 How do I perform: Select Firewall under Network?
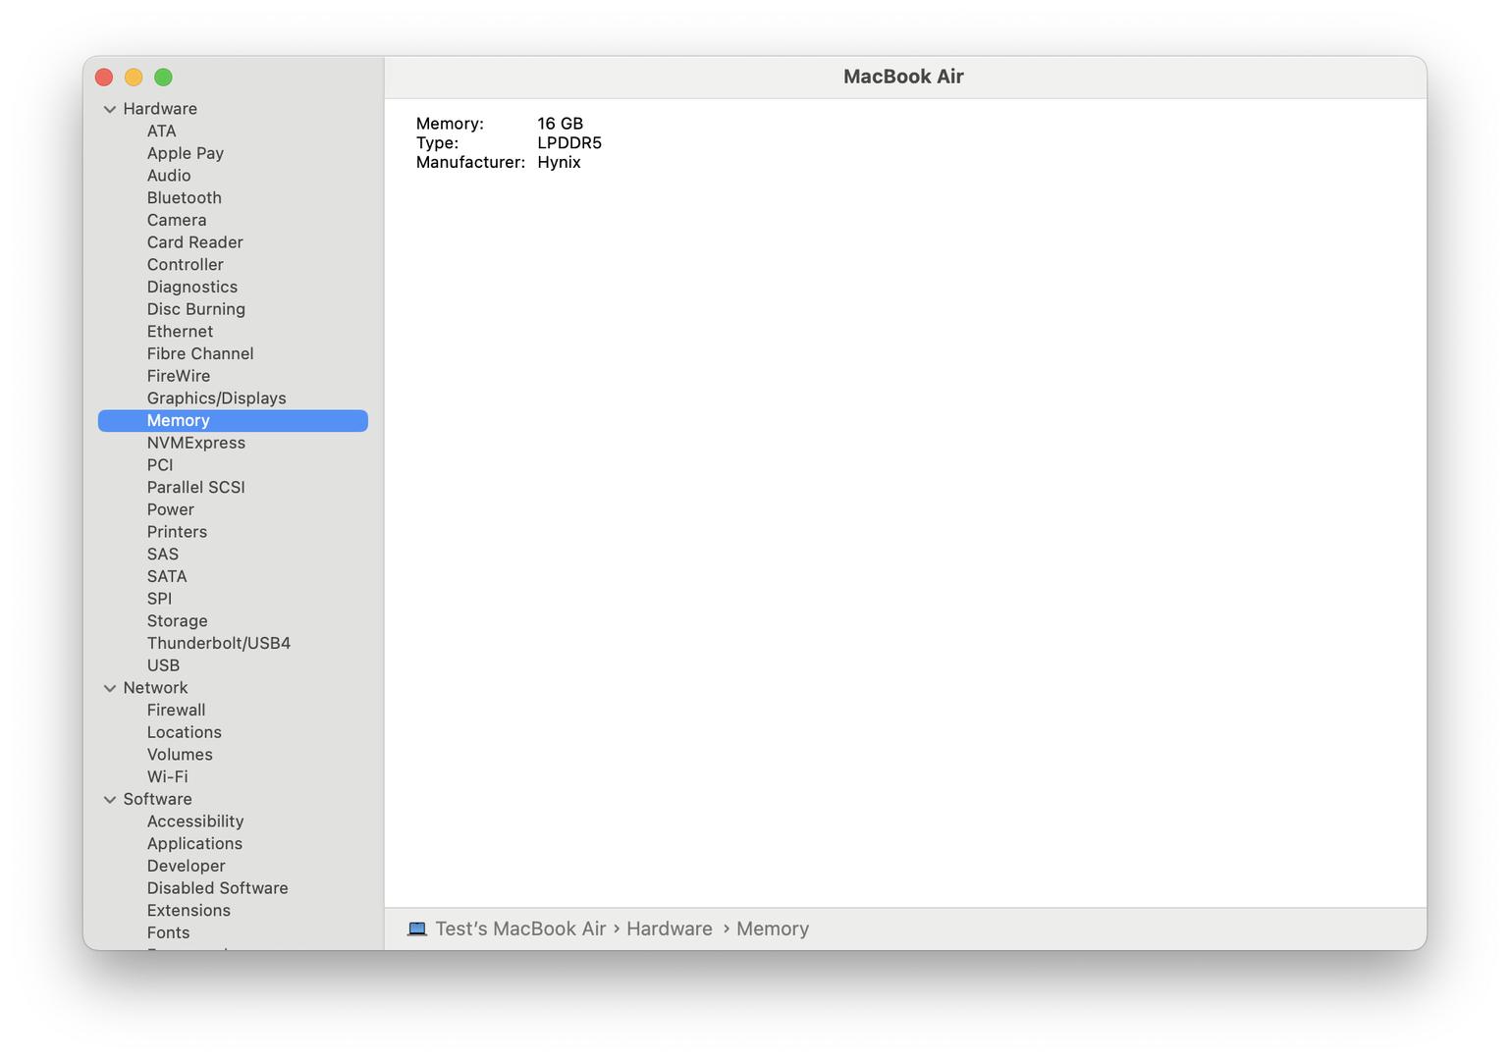[176, 711]
